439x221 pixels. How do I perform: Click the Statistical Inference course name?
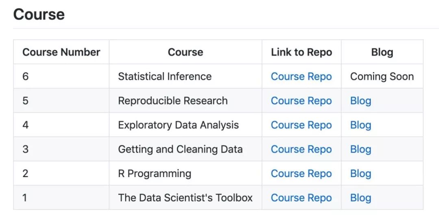click(165, 77)
